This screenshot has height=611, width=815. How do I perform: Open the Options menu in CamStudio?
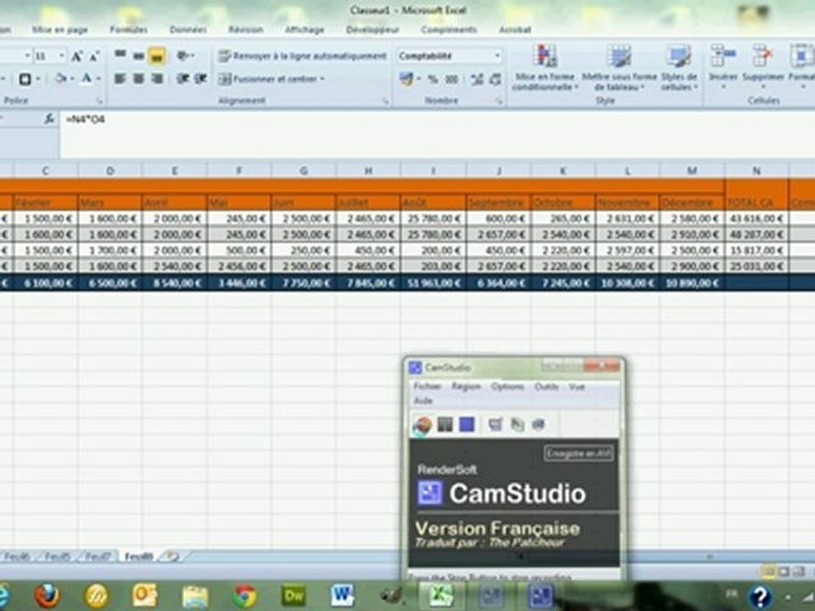(x=508, y=386)
